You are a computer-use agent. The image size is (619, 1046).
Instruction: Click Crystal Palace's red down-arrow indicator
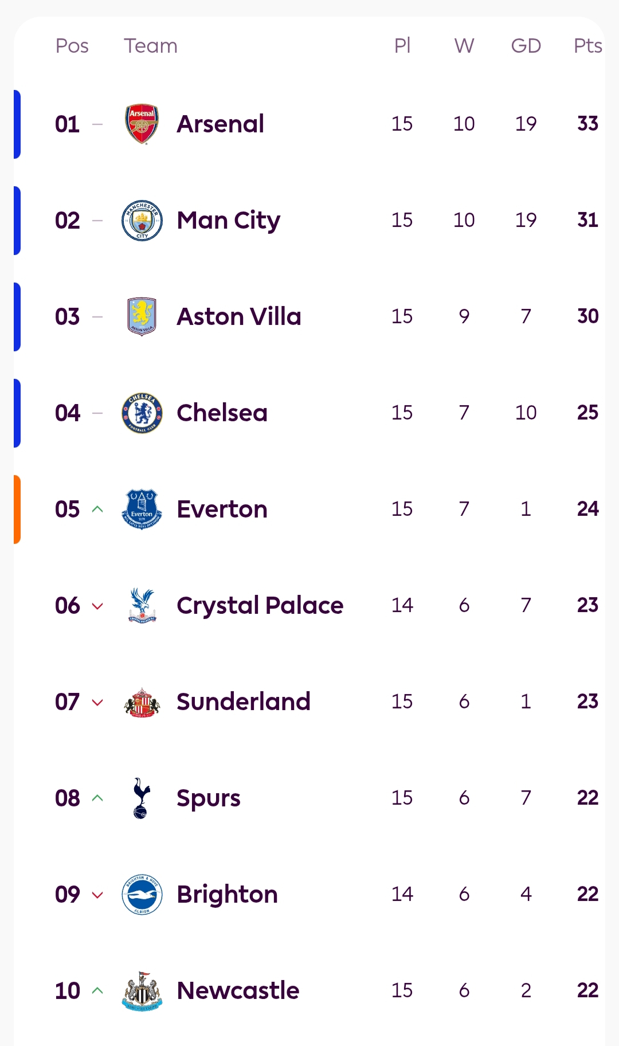(97, 606)
